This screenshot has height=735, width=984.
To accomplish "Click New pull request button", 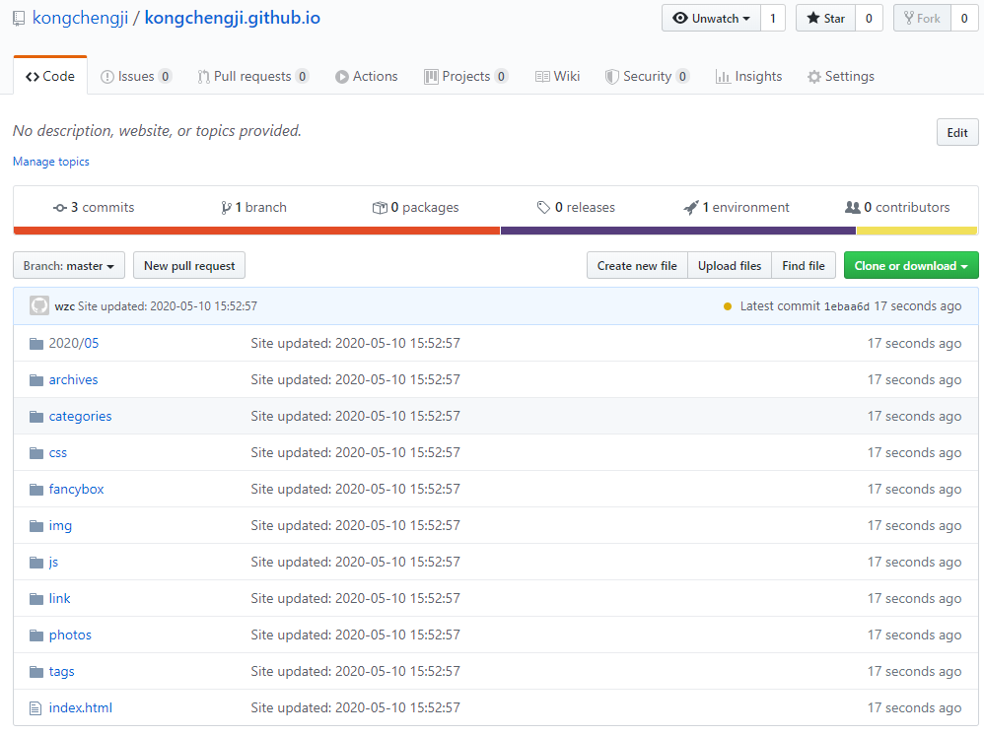I will coord(189,265).
